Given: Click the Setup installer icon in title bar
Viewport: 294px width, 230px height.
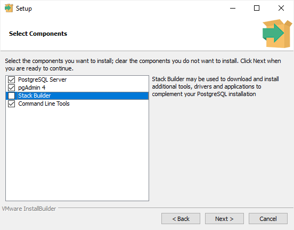Looking at the screenshot, I should 9,8.
